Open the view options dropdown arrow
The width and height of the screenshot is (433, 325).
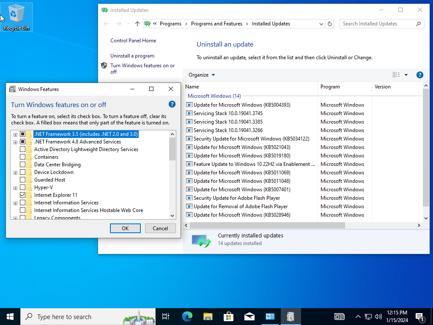(x=406, y=75)
